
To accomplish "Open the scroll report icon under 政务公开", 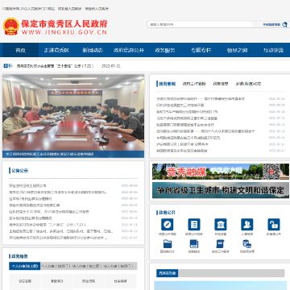I will pos(221,244).
